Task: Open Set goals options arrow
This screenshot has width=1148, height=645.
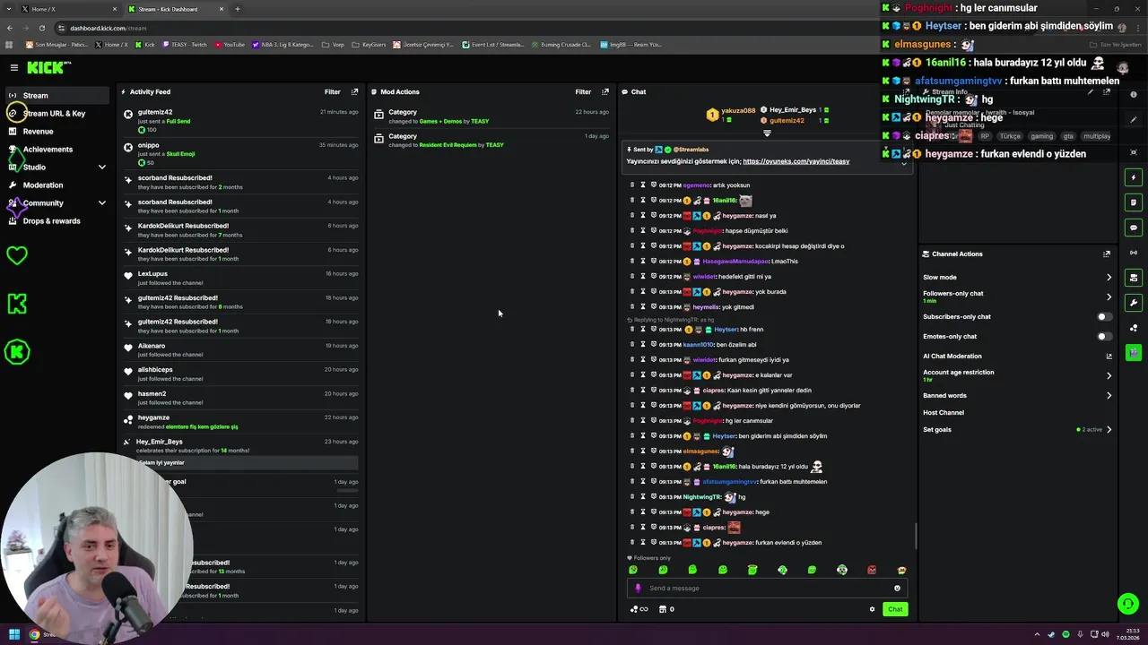Action: [1109, 430]
